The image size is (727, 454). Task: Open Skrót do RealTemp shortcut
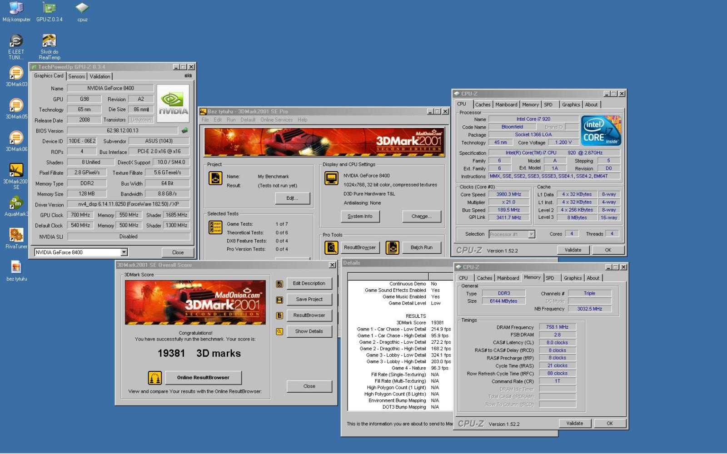[49, 47]
